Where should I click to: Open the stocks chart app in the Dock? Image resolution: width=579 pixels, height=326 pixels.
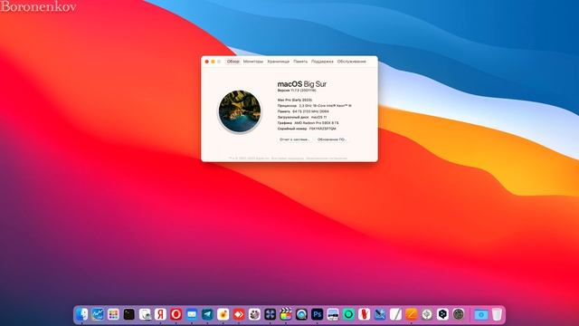[98, 314]
